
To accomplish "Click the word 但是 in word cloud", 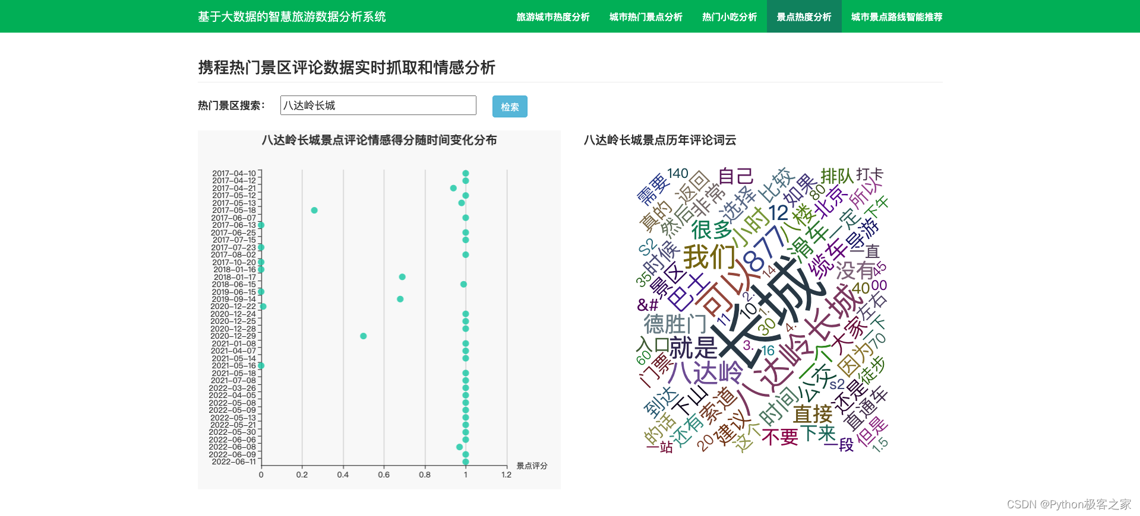I will coord(872,431).
